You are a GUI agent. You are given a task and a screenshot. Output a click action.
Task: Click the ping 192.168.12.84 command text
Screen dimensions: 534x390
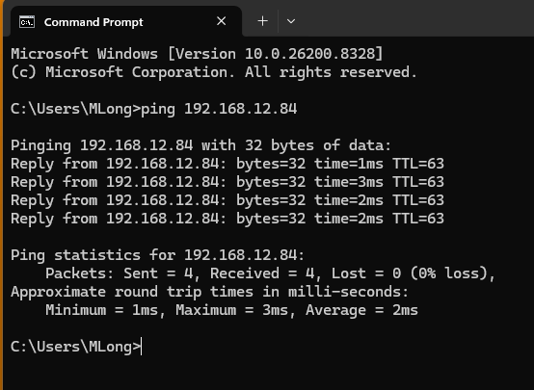pyautogui.click(x=219, y=109)
